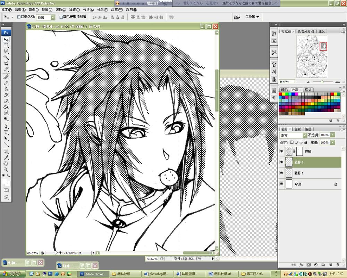
Task: Enable the 自動選取 checkbox
Action: [x=19, y=17]
